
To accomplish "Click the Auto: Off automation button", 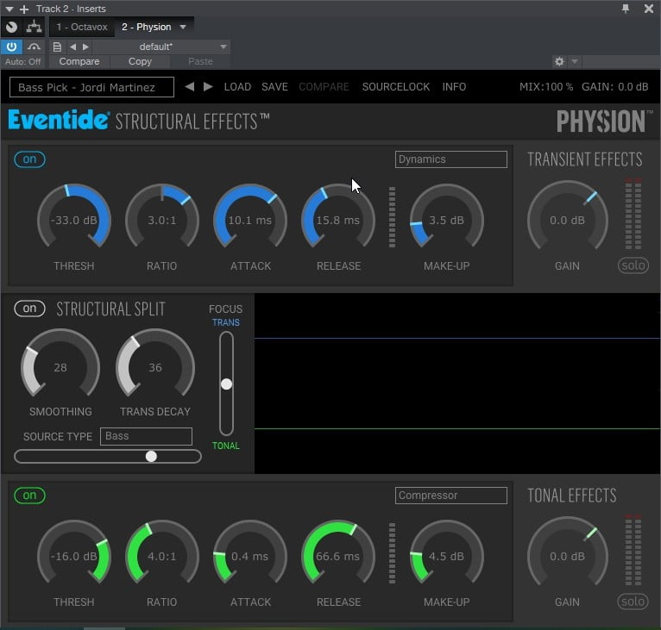I will click(23, 61).
